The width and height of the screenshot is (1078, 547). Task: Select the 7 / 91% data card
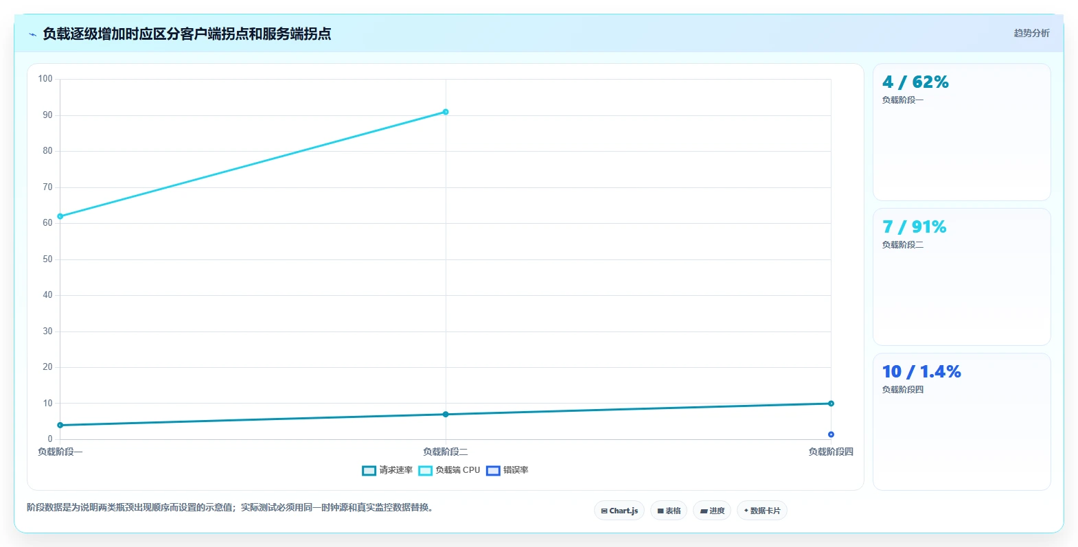tap(961, 277)
